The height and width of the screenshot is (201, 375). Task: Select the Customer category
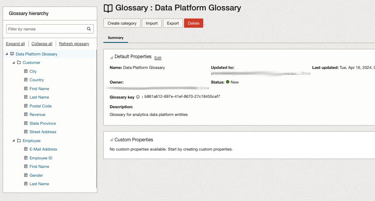[32, 62]
